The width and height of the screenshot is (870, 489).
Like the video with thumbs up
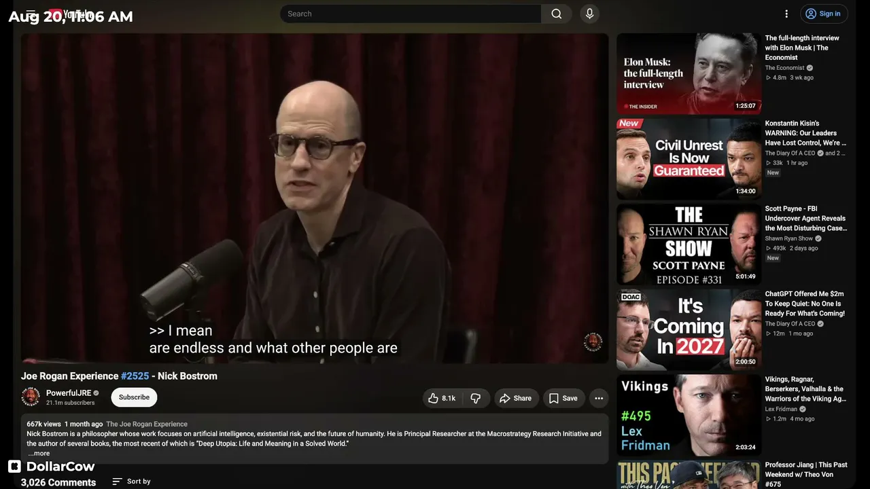(442, 398)
